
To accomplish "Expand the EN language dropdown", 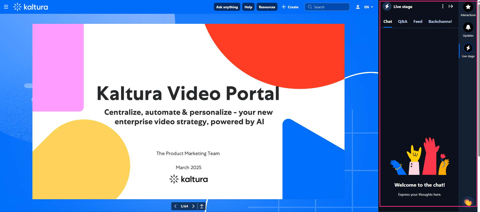I will point(369,7).
